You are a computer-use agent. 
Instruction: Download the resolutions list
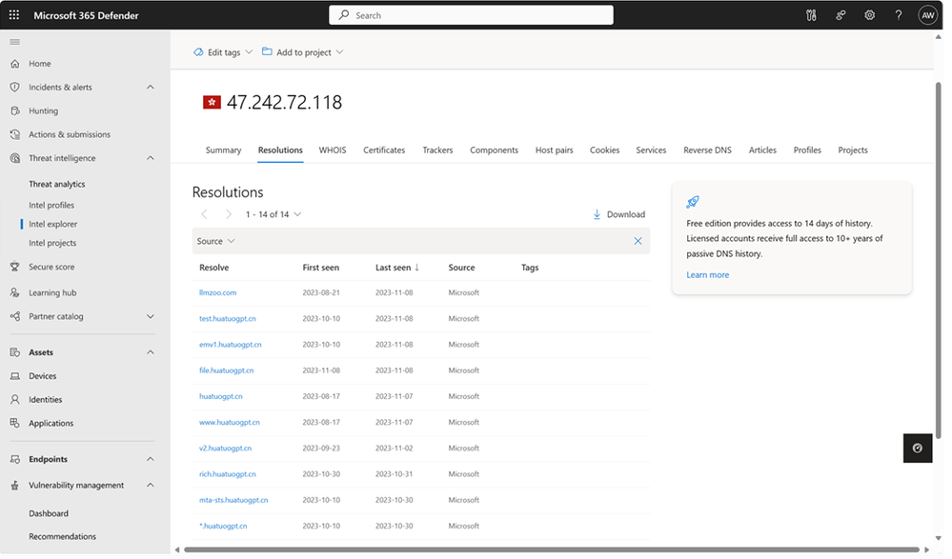(x=618, y=215)
